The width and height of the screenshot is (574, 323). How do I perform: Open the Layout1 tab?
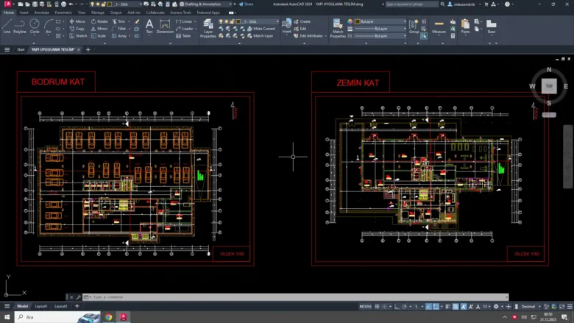[41, 306]
